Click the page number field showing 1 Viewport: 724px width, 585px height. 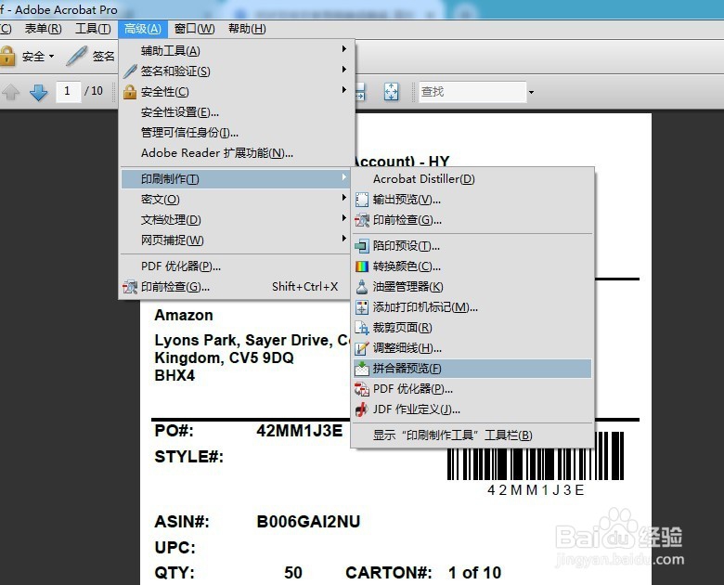[69, 91]
